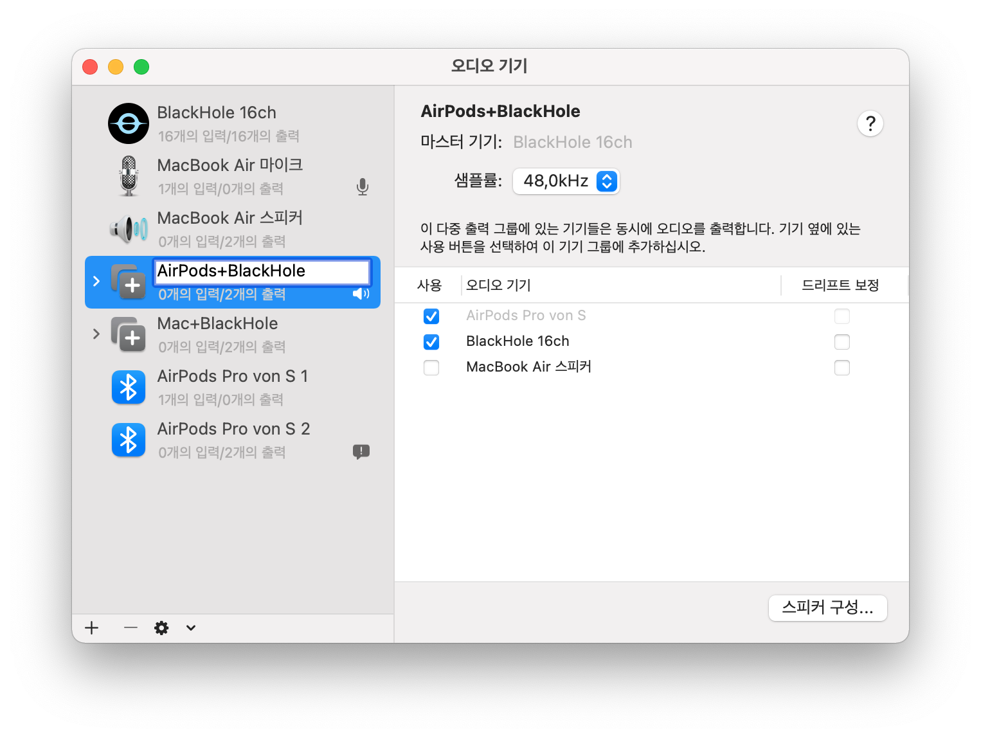Uncheck use for AirPods Pro von S

(x=431, y=316)
